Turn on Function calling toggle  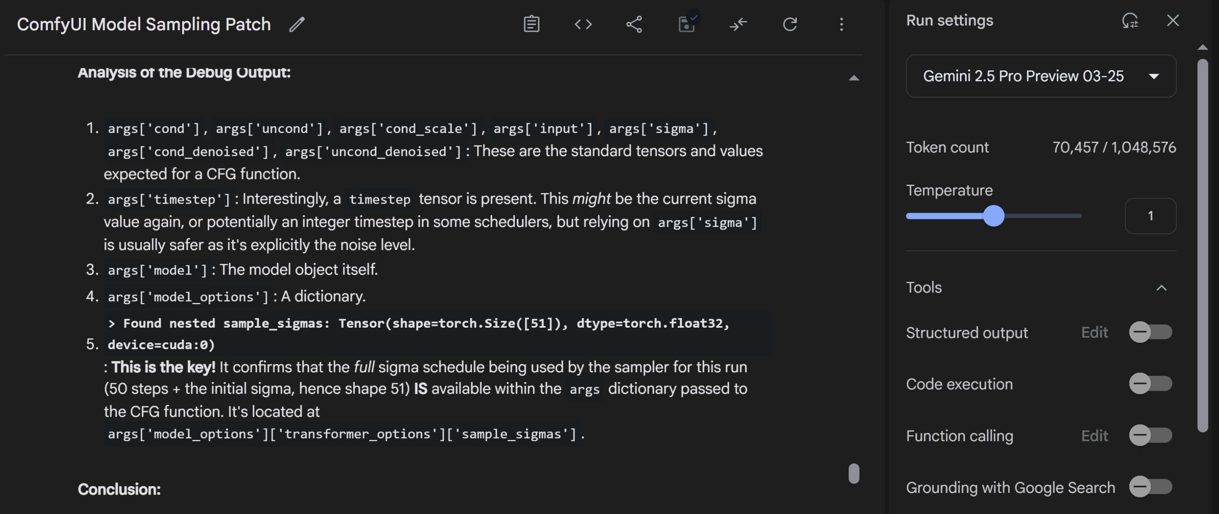[x=1150, y=435]
